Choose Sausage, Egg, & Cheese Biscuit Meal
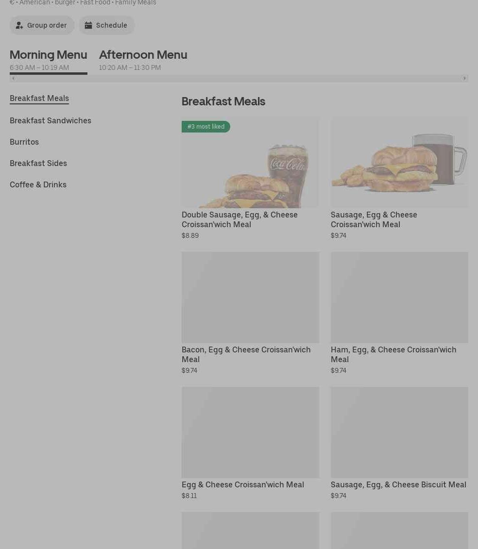The width and height of the screenshot is (478, 549). point(398,484)
